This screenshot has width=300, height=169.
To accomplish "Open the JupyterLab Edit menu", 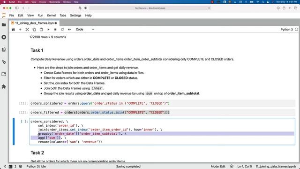I will [x=21, y=15].
